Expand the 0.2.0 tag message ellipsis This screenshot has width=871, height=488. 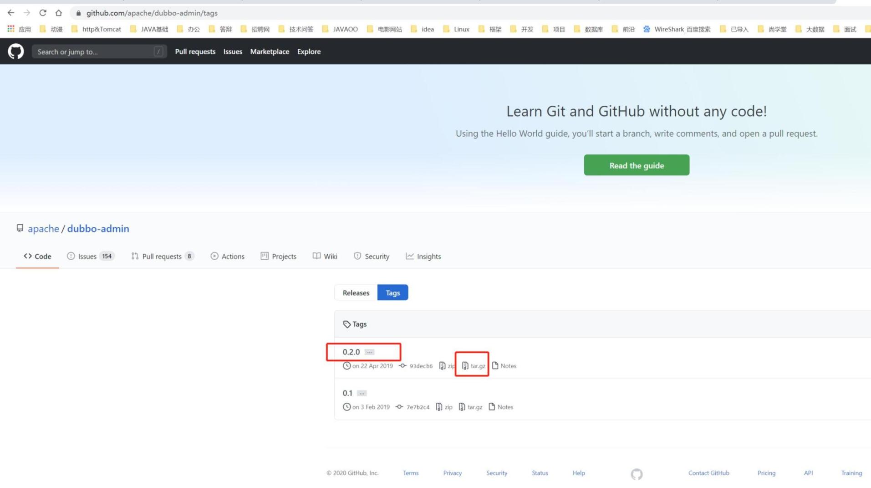coord(370,352)
